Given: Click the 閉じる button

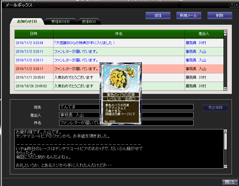Looking at the screenshot, I should click(230, 182).
